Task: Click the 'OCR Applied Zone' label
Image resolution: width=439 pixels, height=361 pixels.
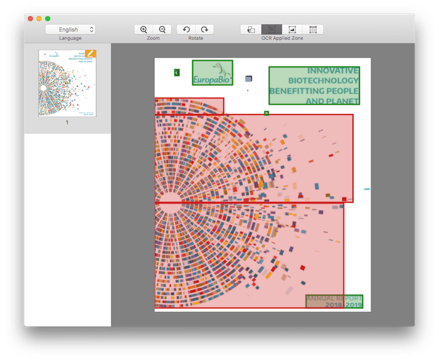Action: point(282,38)
